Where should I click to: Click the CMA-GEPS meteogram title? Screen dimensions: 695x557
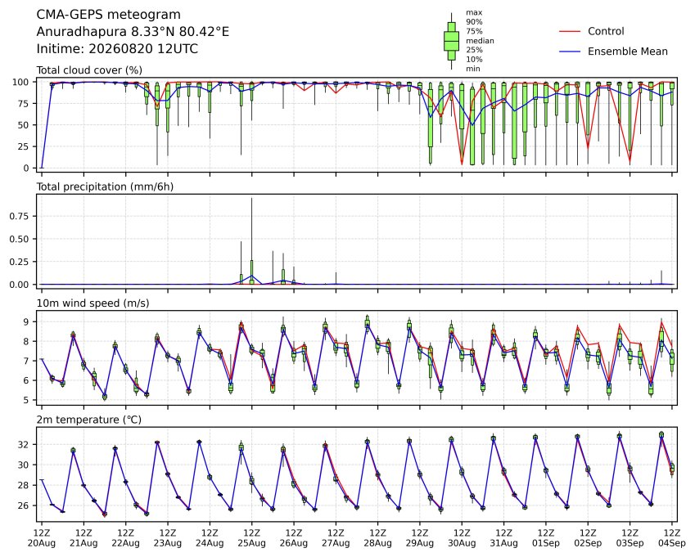[x=109, y=15]
